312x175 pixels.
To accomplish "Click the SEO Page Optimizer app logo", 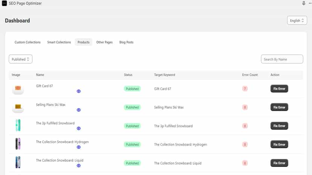I will tap(5, 3).
